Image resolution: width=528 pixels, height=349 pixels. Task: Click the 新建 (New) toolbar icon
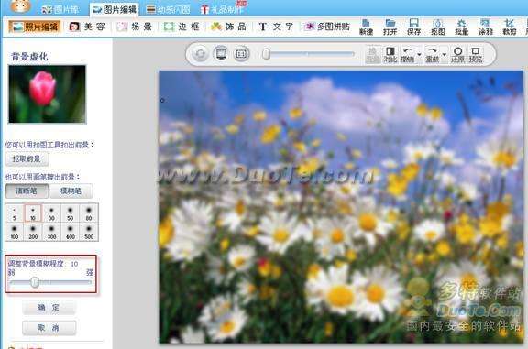coord(366,27)
